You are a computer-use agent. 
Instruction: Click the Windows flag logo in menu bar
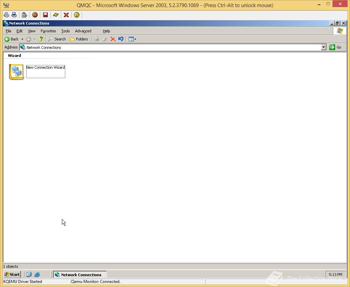[x=340, y=31]
